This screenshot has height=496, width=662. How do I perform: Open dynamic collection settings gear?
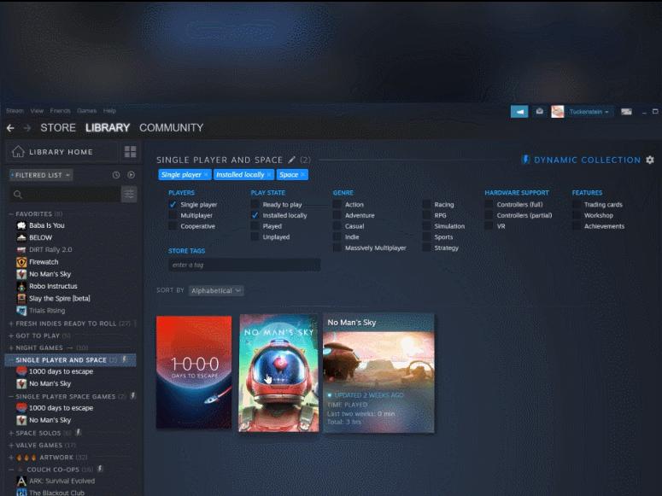649,160
